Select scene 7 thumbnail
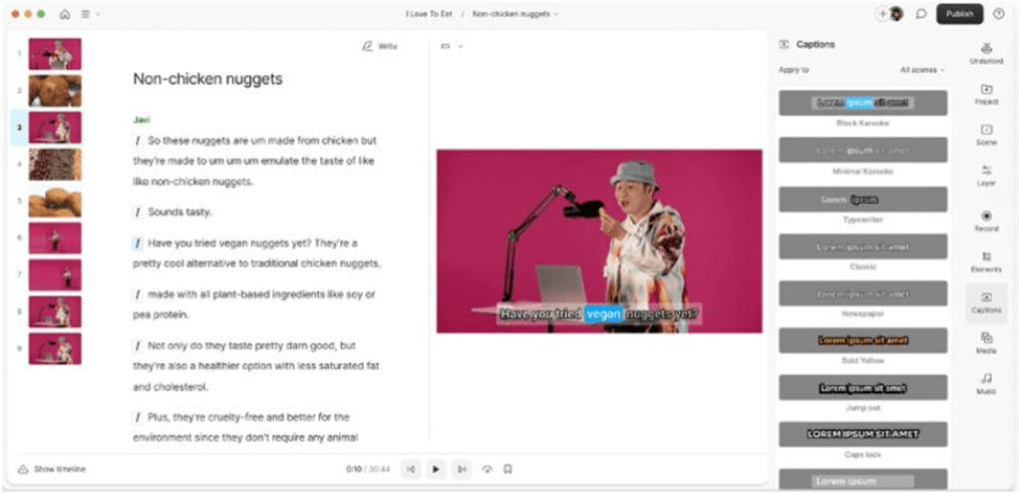The image size is (1021, 494). [x=55, y=275]
